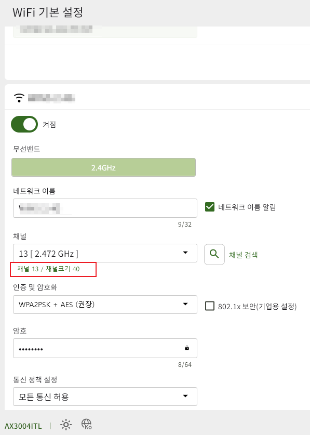This screenshot has height=435, width=310.
Task: Focus the 네트워크 이름 text field
Action: coord(105,208)
